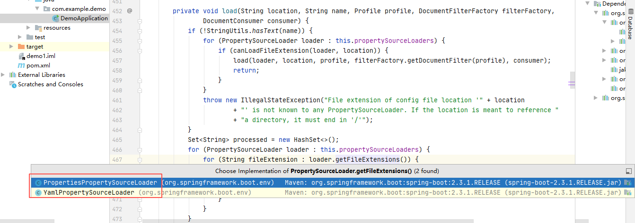635x223 pixels.
Task: Click jar icon on YamlPropertySourceLoader row
Action: tap(628, 192)
